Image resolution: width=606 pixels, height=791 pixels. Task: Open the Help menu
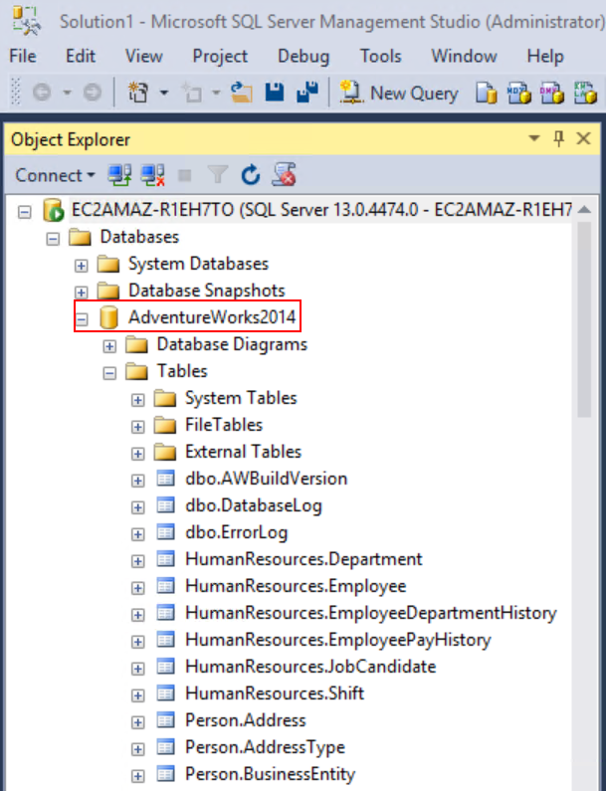tap(545, 57)
